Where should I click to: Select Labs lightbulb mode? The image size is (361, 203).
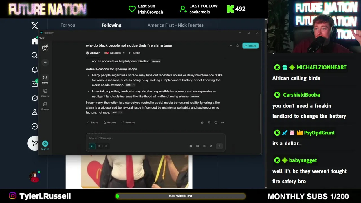[106, 146]
